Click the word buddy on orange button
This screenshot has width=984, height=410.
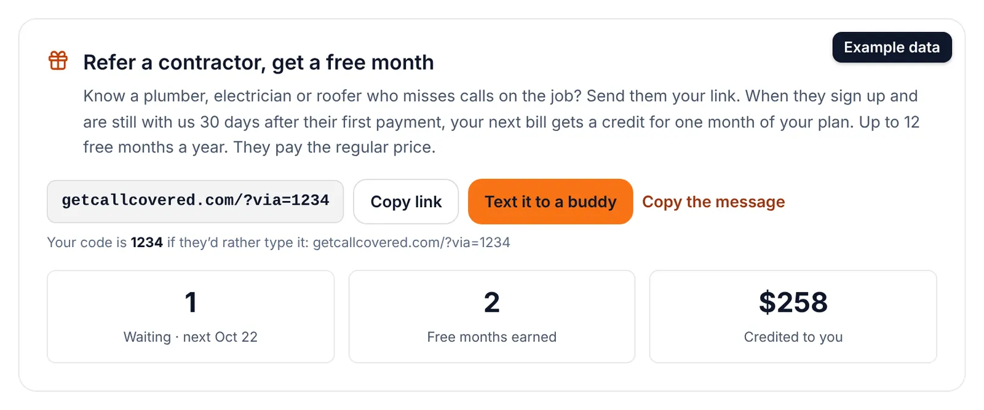point(592,202)
